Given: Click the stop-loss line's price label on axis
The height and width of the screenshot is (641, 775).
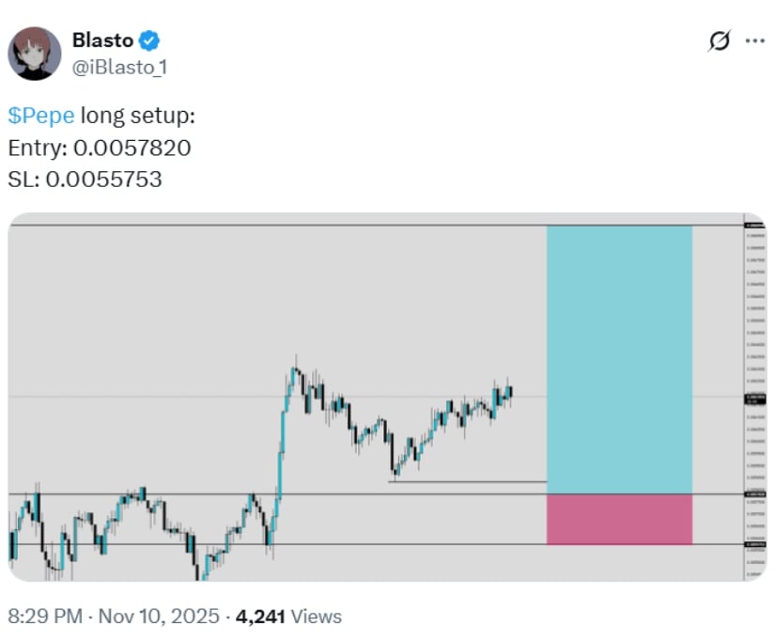Looking at the screenshot, I should click(x=753, y=544).
